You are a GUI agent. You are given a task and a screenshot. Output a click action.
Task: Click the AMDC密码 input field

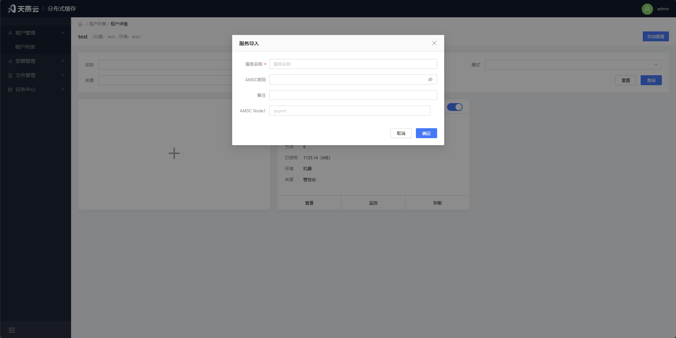click(x=353, y=79)
